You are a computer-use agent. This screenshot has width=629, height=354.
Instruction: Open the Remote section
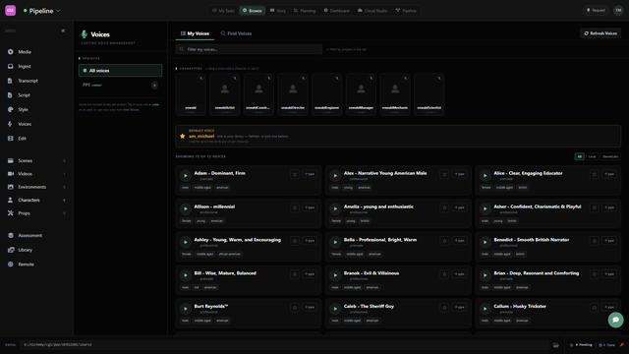[x=26, y=265]
